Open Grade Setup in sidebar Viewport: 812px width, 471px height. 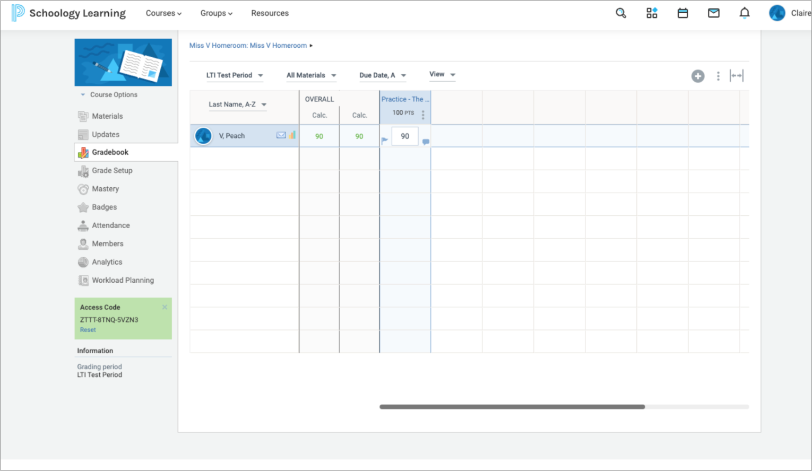[x=112, y=170]
